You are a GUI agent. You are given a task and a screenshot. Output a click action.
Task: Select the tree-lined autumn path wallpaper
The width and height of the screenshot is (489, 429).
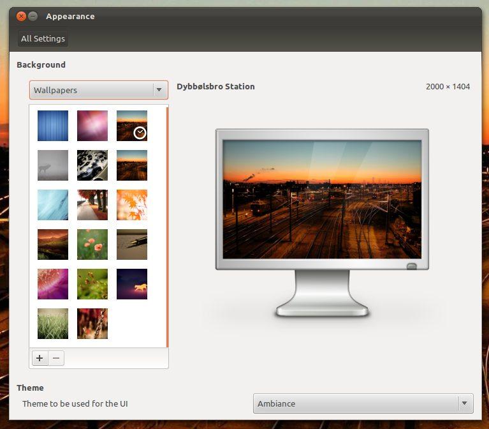pos(92,205)
